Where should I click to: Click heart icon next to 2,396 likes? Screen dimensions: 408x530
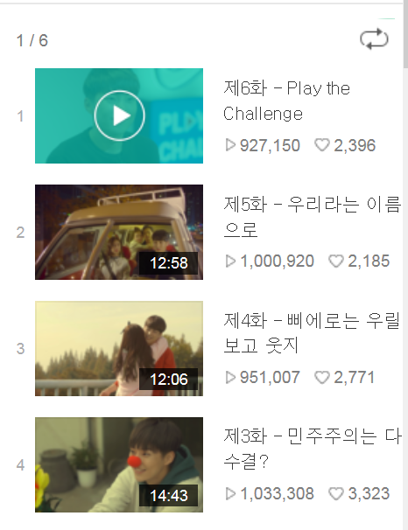click(x=321, y=145)
